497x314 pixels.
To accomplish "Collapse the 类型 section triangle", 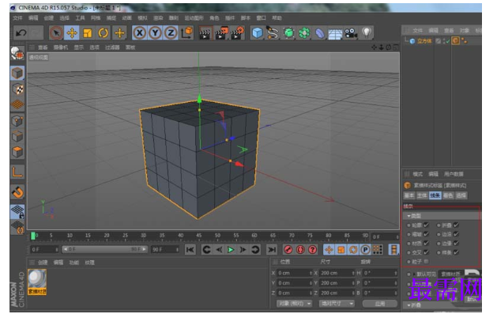I will (x=409, y=216).
